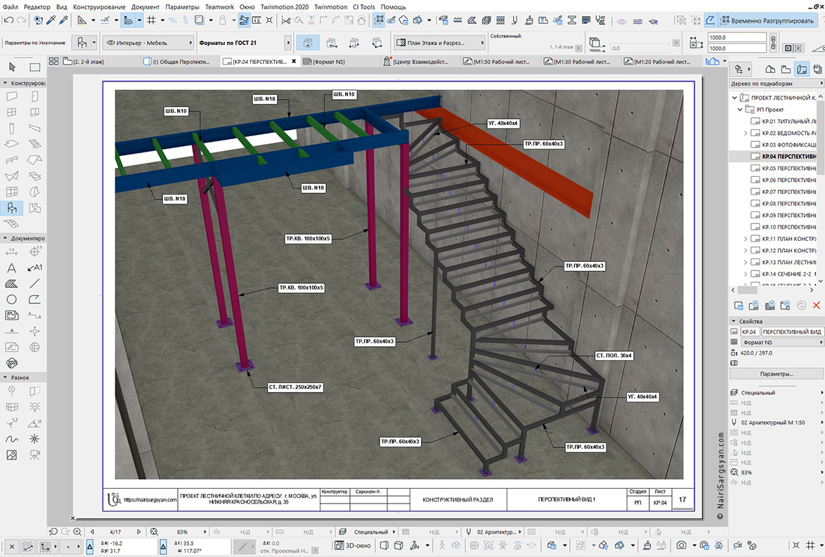825x557 pixels.
Task: Toggle the delta X relative coordinate button
Action: click(90, 546)
